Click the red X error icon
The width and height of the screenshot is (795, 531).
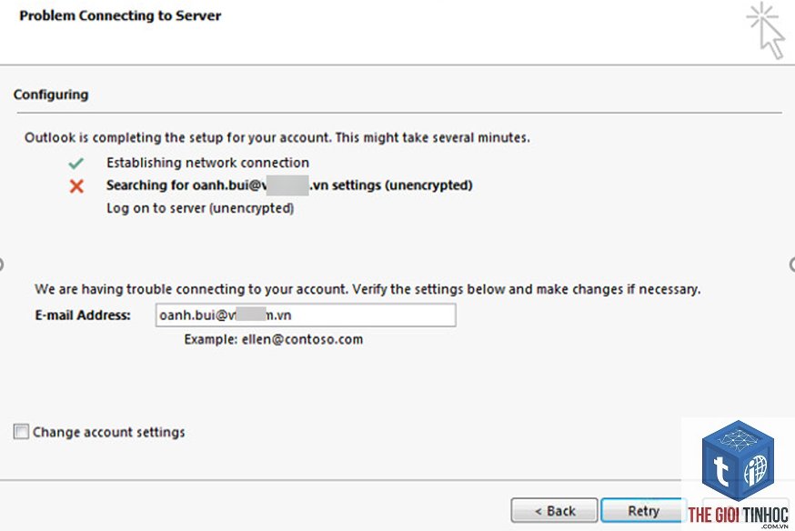point(76,186)
